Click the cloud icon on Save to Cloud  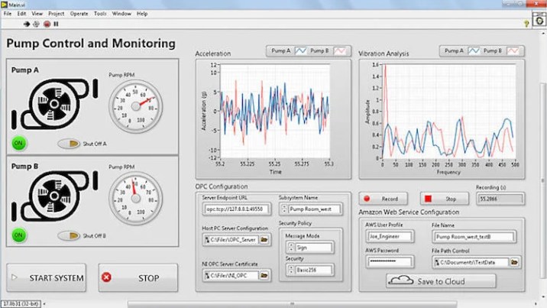tap(401, 280)
